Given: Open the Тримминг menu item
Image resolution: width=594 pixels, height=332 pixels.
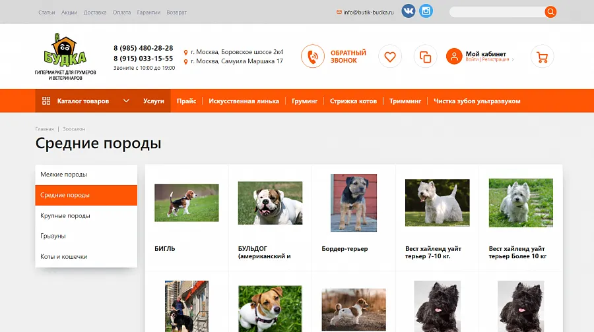Looking at the screenshot, I should [x=405, y=101].
